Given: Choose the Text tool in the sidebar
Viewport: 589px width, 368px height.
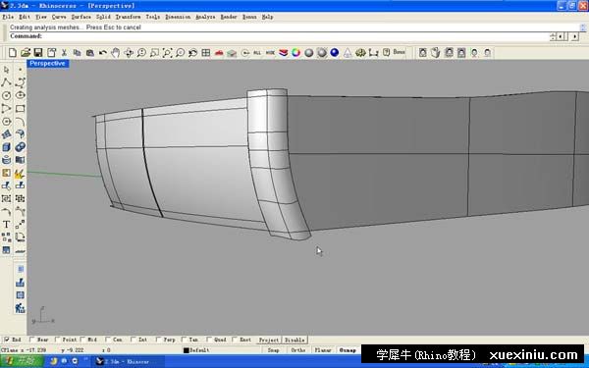Looking at the screenshot, I should (x=7, y=225).
